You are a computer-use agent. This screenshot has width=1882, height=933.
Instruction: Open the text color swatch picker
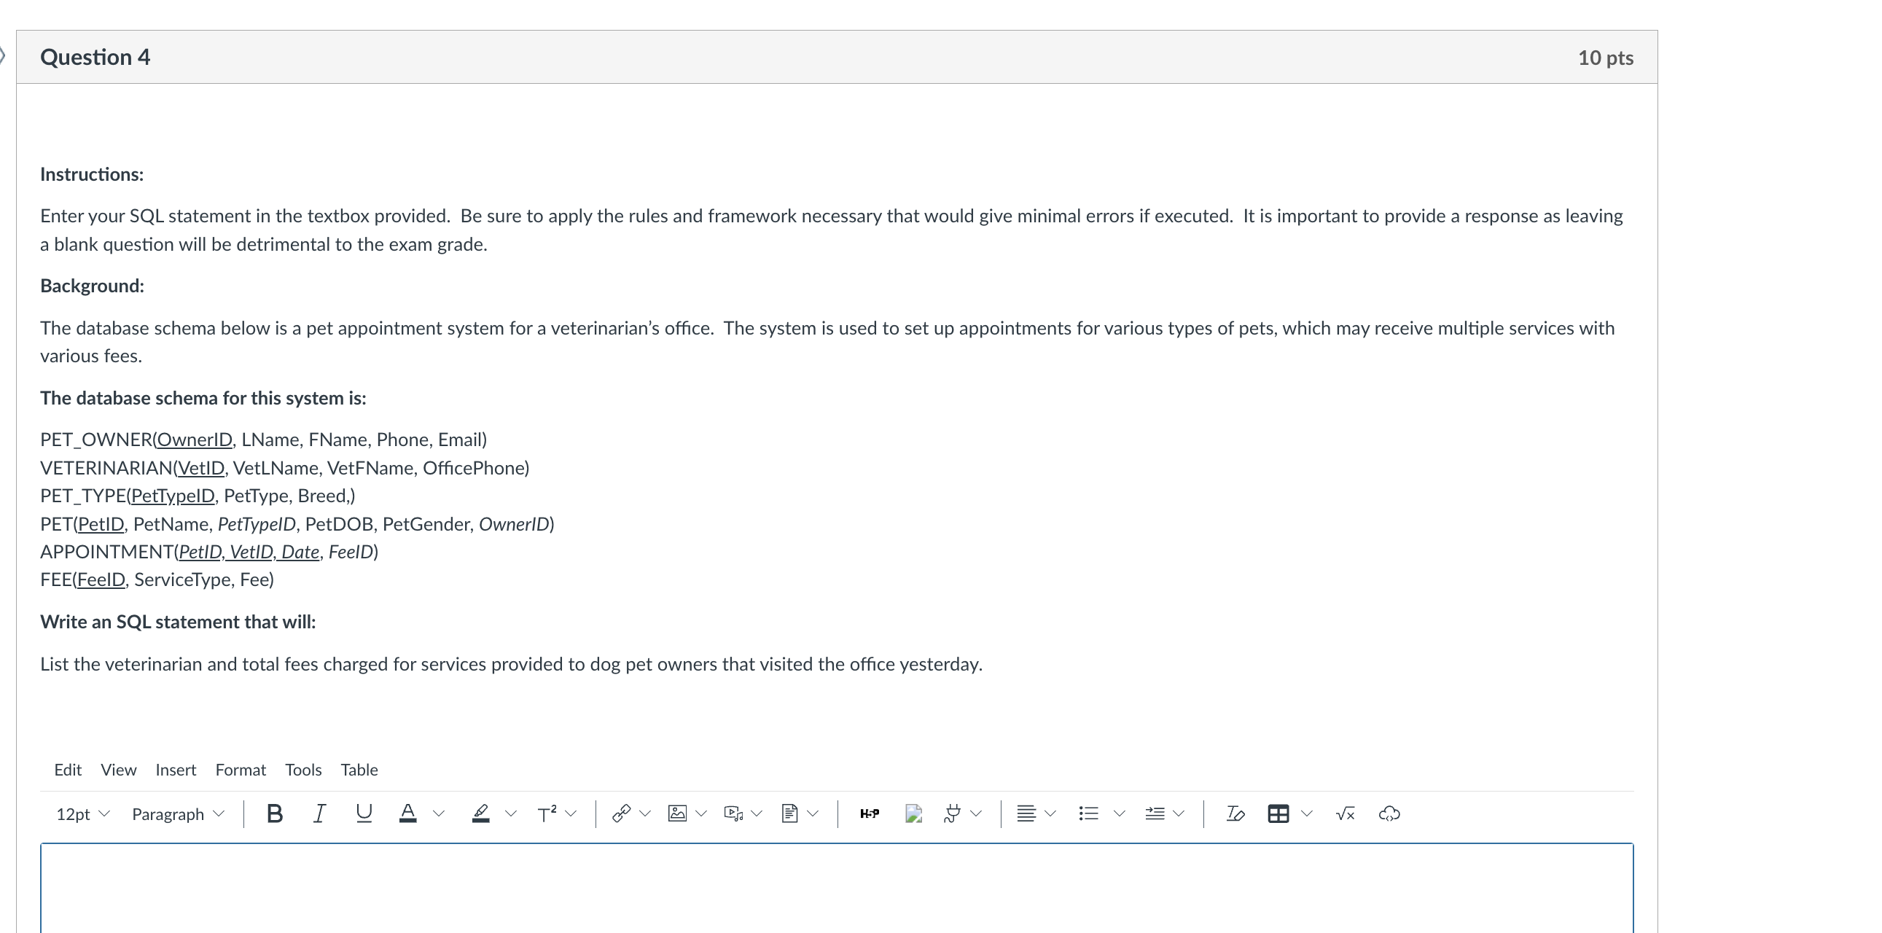[407, 813]
